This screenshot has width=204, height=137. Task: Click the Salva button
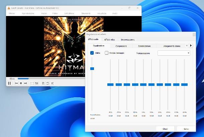click(186, 129)
